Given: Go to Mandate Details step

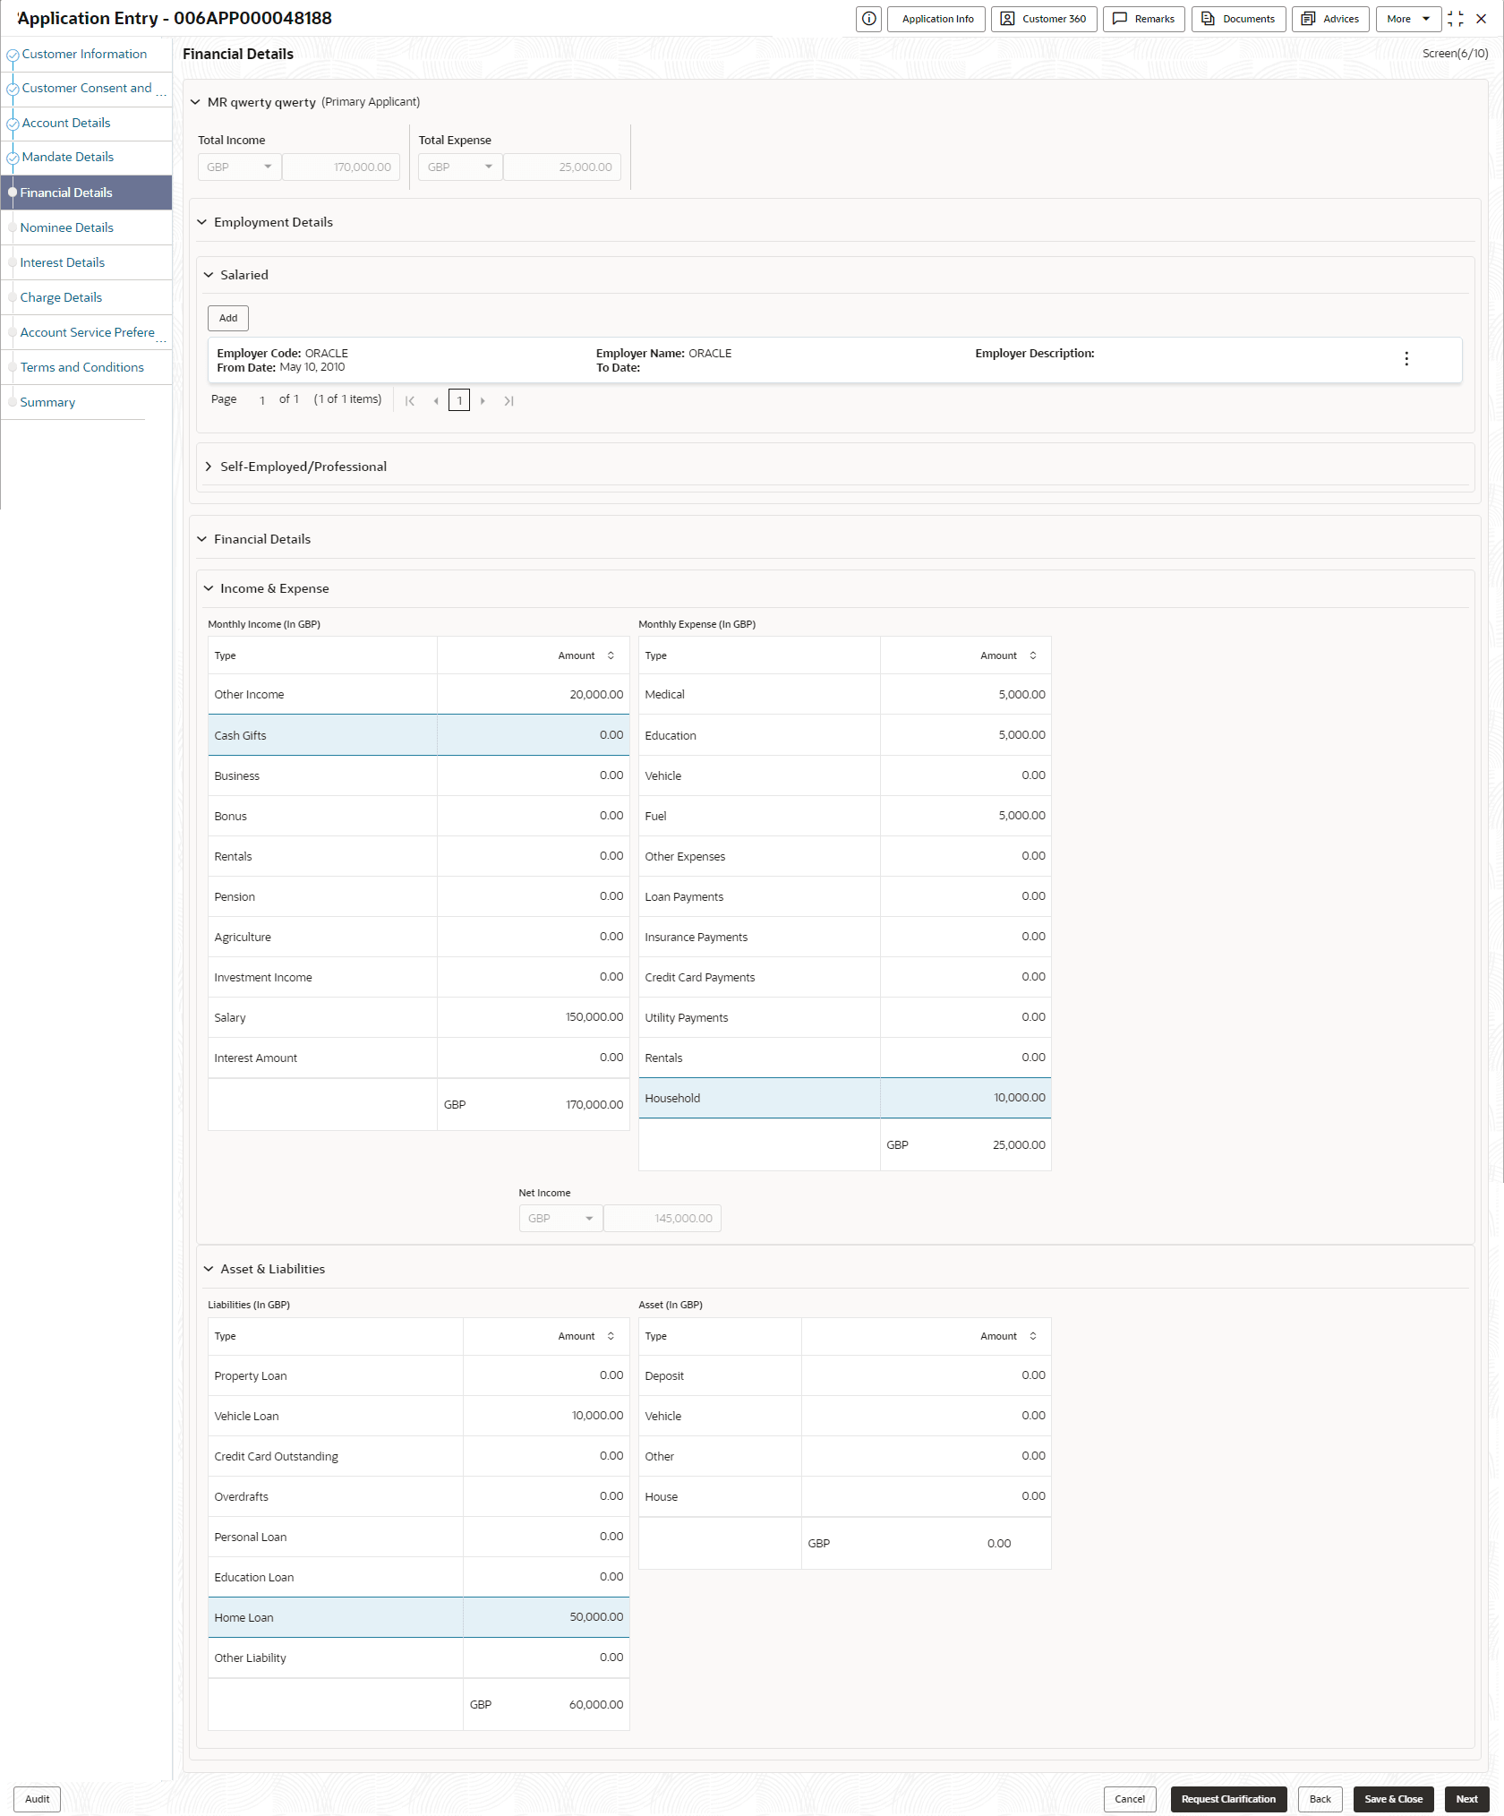Looking at the screenshot, I should tap(68, 157).
